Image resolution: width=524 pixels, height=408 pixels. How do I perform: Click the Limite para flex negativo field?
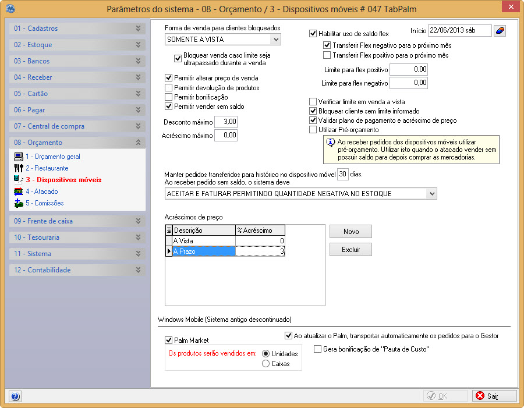[409, 83]
